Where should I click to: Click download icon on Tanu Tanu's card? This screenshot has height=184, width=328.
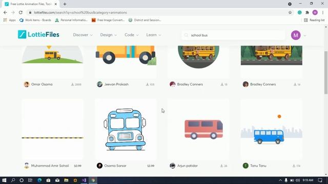pos(294,166)
